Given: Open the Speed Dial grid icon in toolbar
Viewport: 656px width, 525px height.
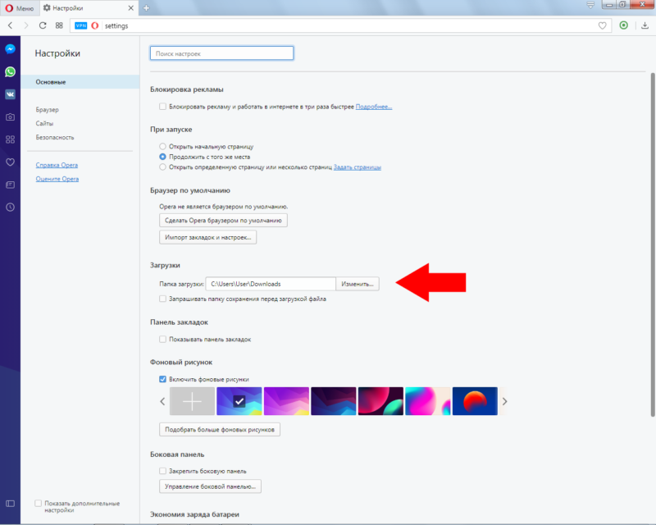Looking at the screenshot, I should click(59, 25).
